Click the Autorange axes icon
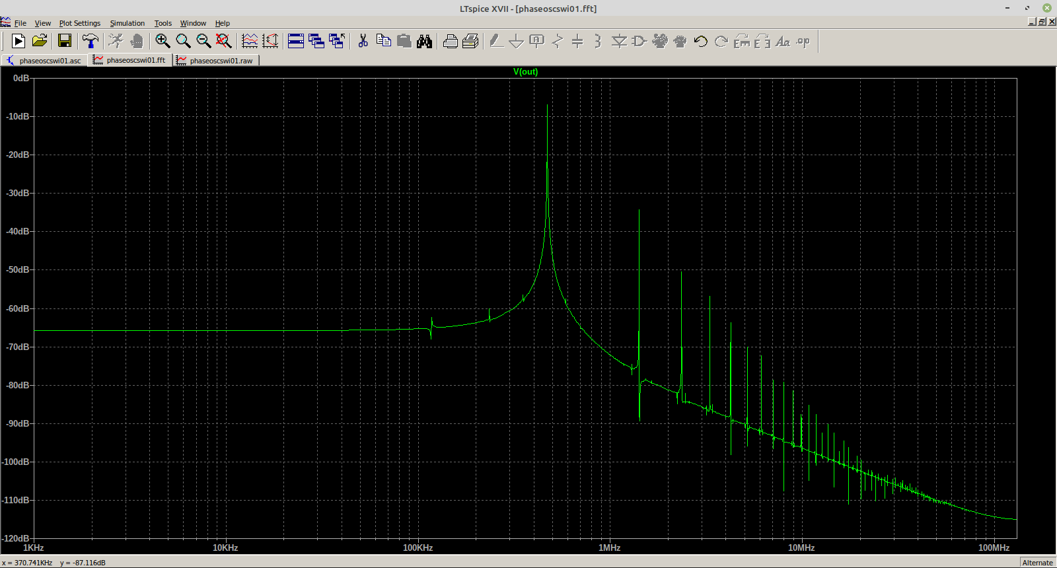This screenshot has width=1057, height=568. [270, 41]
